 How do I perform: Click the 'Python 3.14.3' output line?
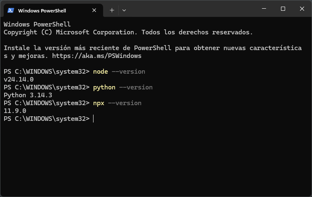pos(28,95)
